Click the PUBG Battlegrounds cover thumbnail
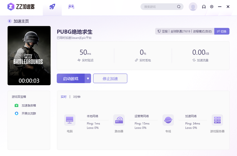This screenshot has height=156, width=237. point(29,56)
